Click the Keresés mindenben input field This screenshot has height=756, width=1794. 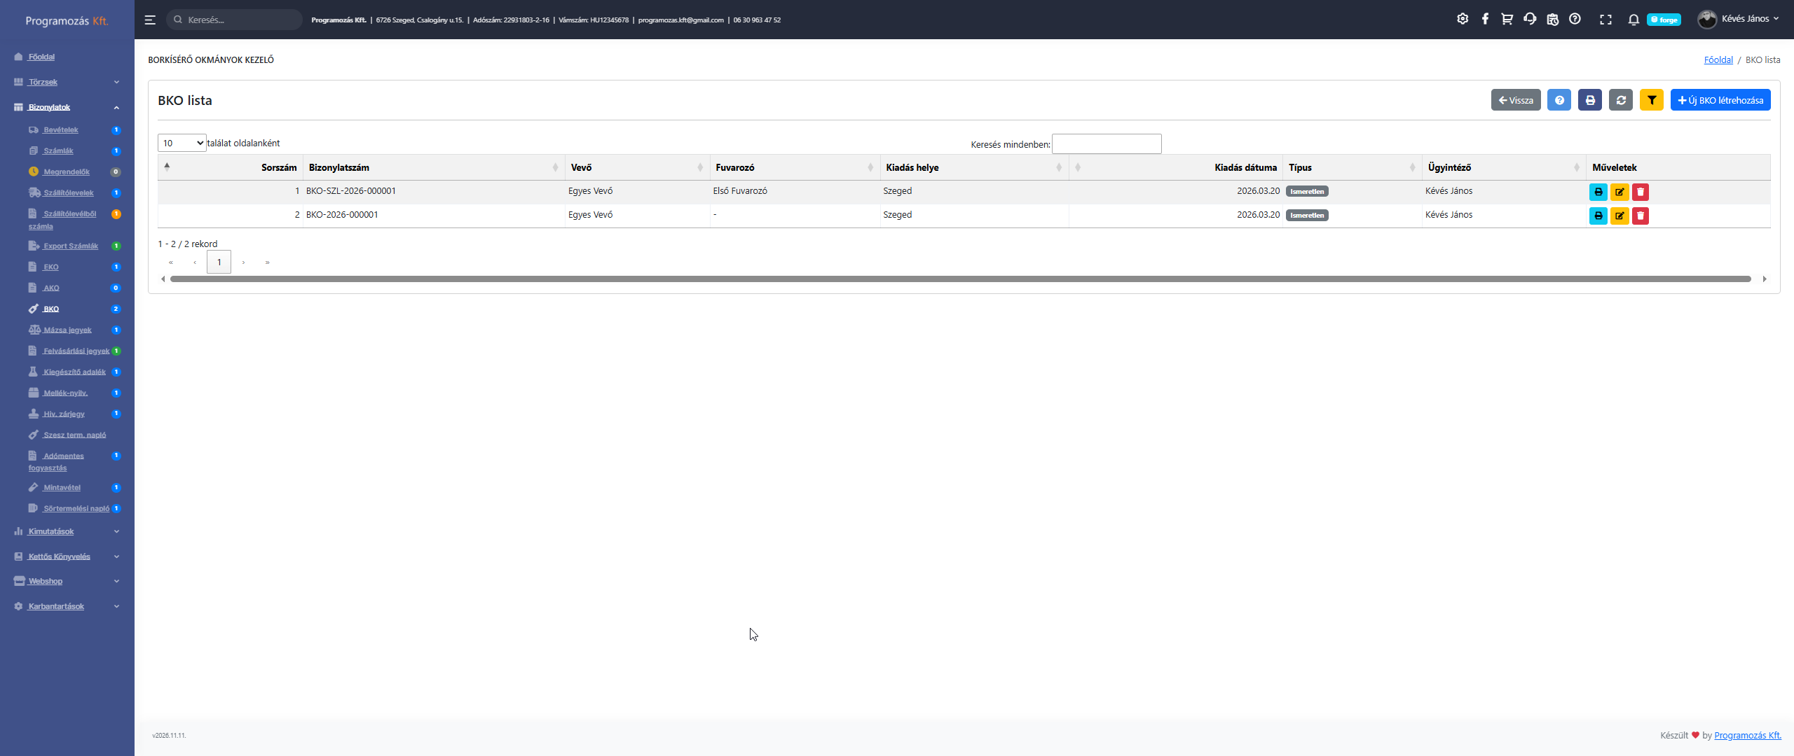(x=1106, y=144)
